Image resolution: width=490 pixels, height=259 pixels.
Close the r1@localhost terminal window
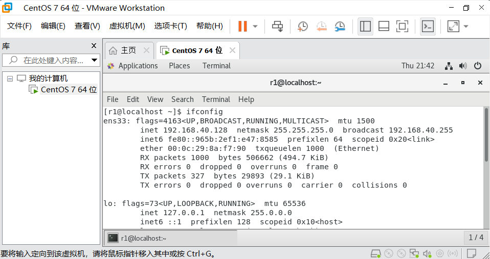pyautogui.click(x=480, y=83)
